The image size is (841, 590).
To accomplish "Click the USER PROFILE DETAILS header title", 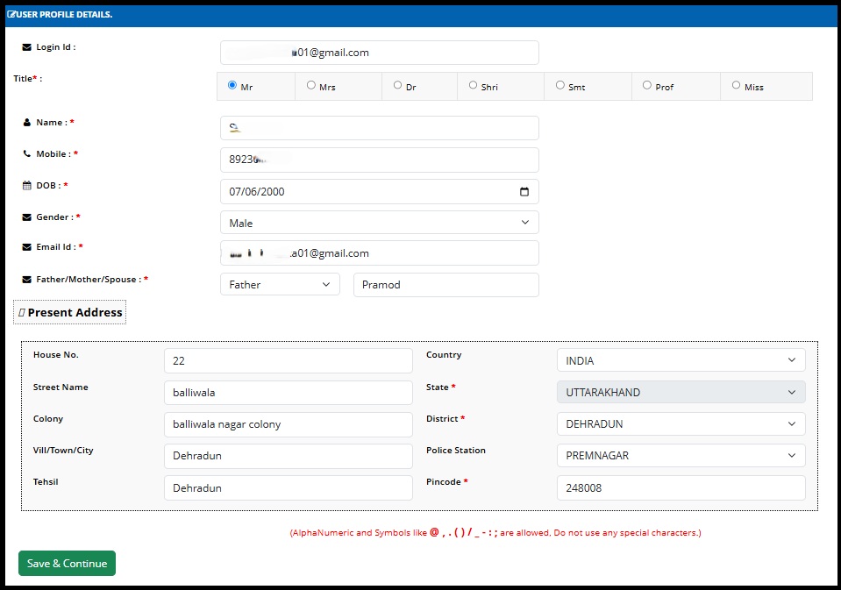I will point(64,15).
